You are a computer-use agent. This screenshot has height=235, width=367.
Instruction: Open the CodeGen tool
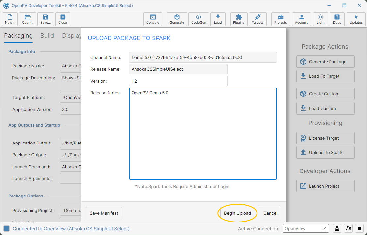tap(199, 19)
